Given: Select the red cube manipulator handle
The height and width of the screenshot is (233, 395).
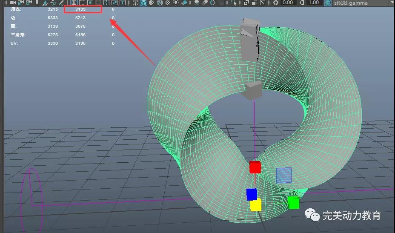Looking at the screenshot, I should [x=255, y=167].
